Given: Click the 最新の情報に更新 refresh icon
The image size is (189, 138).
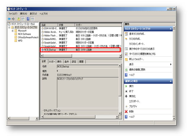Looking at the screenshot, I should (x=126, y=70).
